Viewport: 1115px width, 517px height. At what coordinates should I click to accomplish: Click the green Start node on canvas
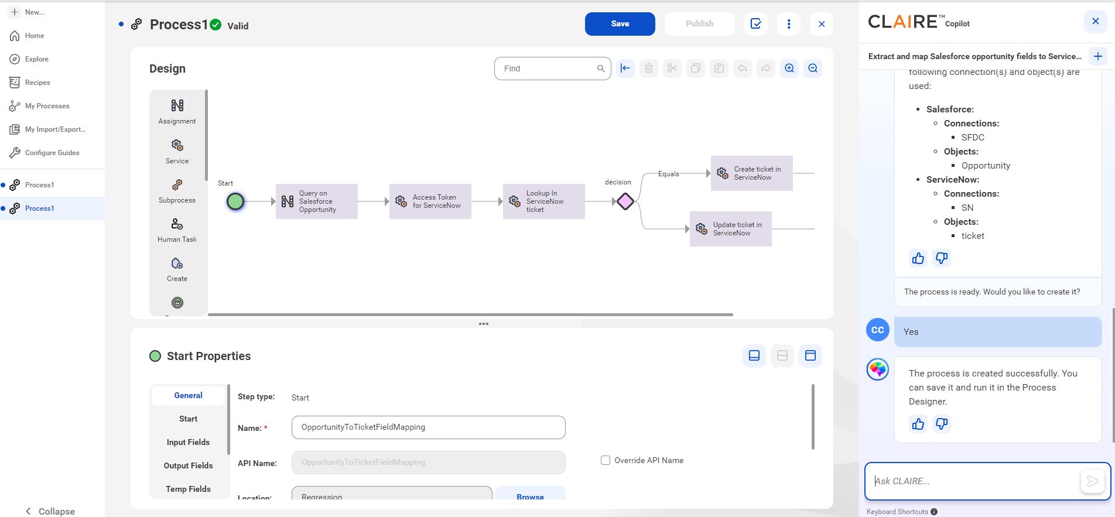point(235,201)
